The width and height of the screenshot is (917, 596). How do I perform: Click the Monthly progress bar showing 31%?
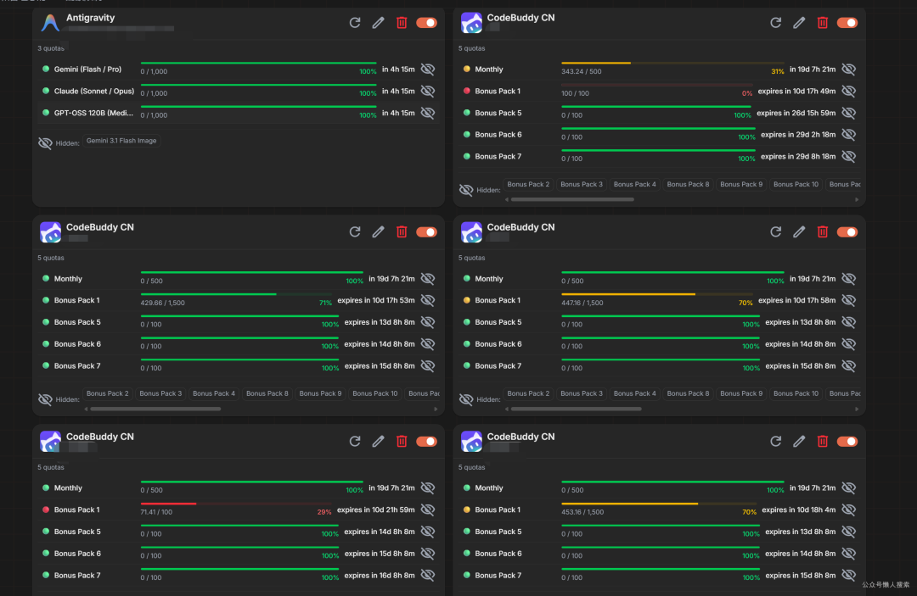click(672, 63)
